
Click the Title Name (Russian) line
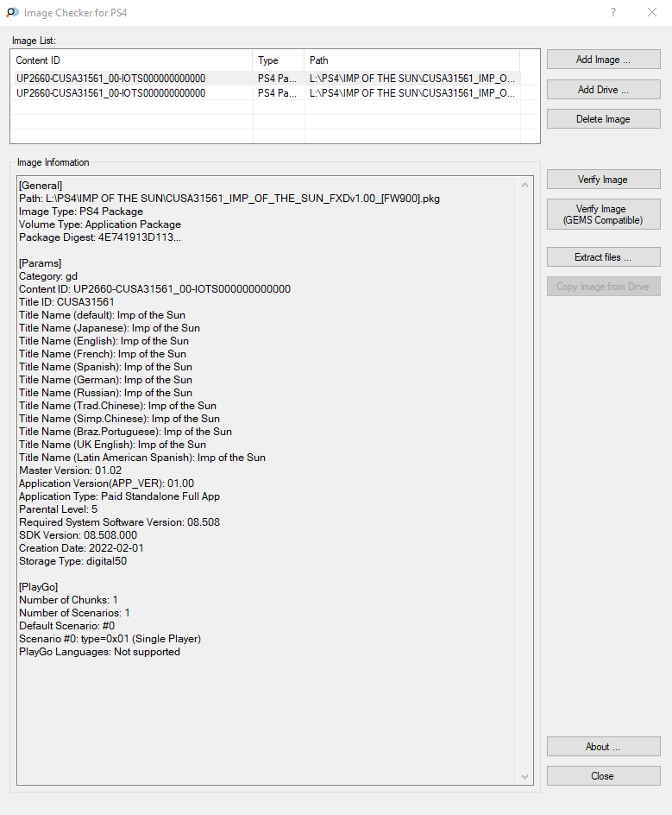click(105, 393)
